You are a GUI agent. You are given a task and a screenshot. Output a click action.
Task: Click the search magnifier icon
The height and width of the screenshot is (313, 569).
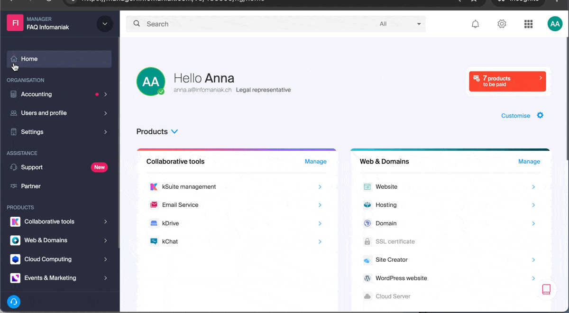point(137,24)
